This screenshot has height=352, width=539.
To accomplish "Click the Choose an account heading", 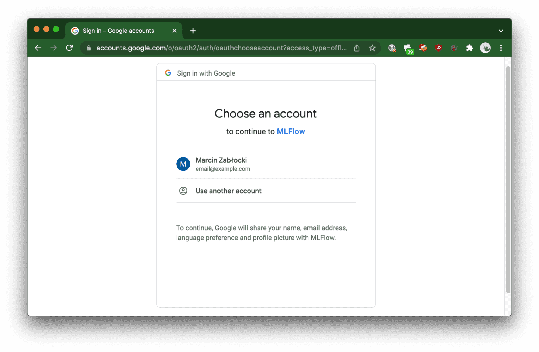I will [265, 114].
